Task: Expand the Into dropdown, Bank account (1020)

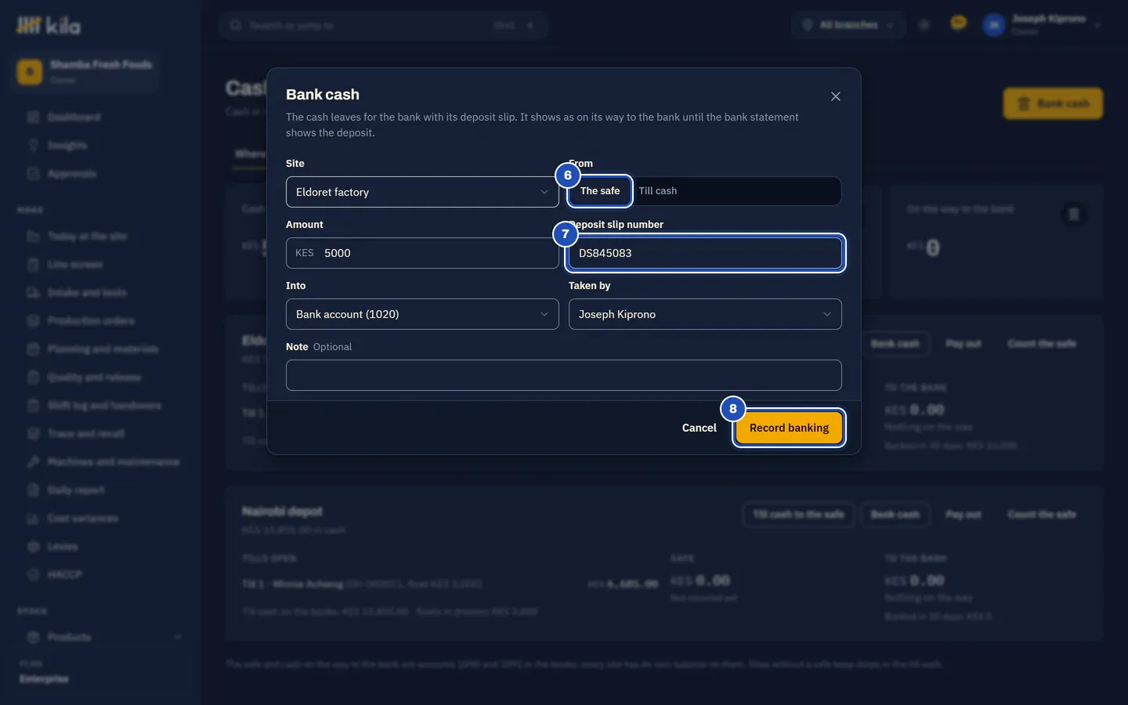Action: pos(422,314)
